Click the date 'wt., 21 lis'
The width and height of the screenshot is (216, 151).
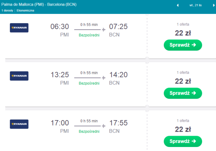[196, 5]
